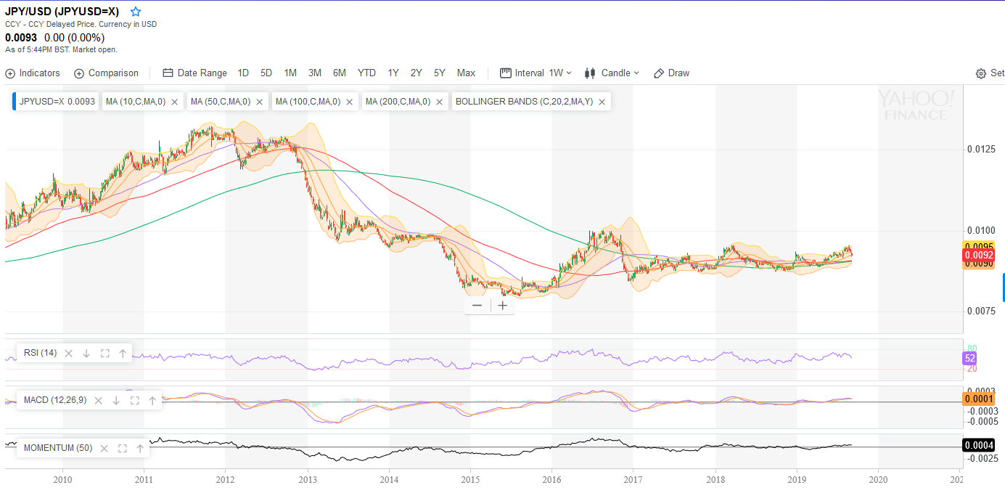Click the 0.0092 red price tag
Screen dimensions: 1005x493
pos(978,255)
